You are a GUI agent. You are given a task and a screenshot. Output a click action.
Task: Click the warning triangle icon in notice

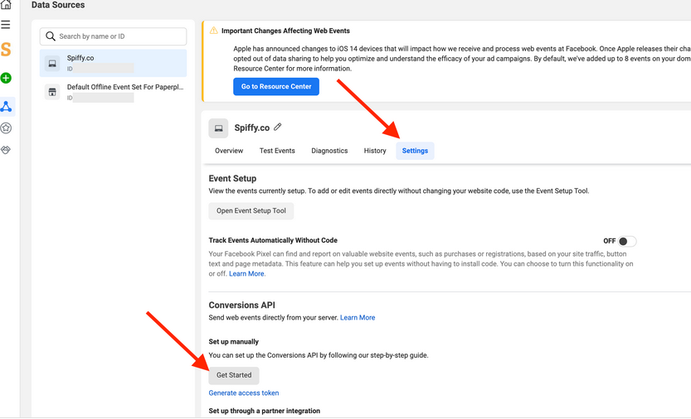(214, 31)
